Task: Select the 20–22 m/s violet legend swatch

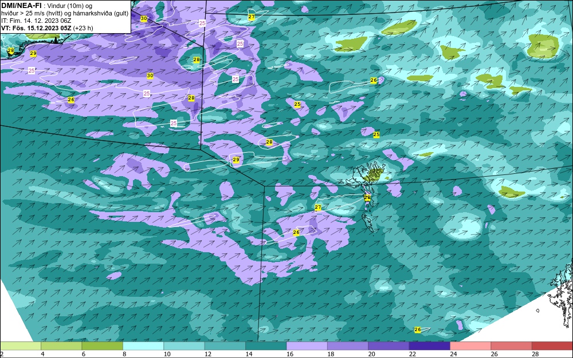Action: pyautogui.click(x=389, y=346)
